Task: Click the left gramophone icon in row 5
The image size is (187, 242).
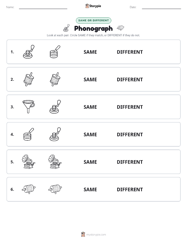Action: pos(29,162)
